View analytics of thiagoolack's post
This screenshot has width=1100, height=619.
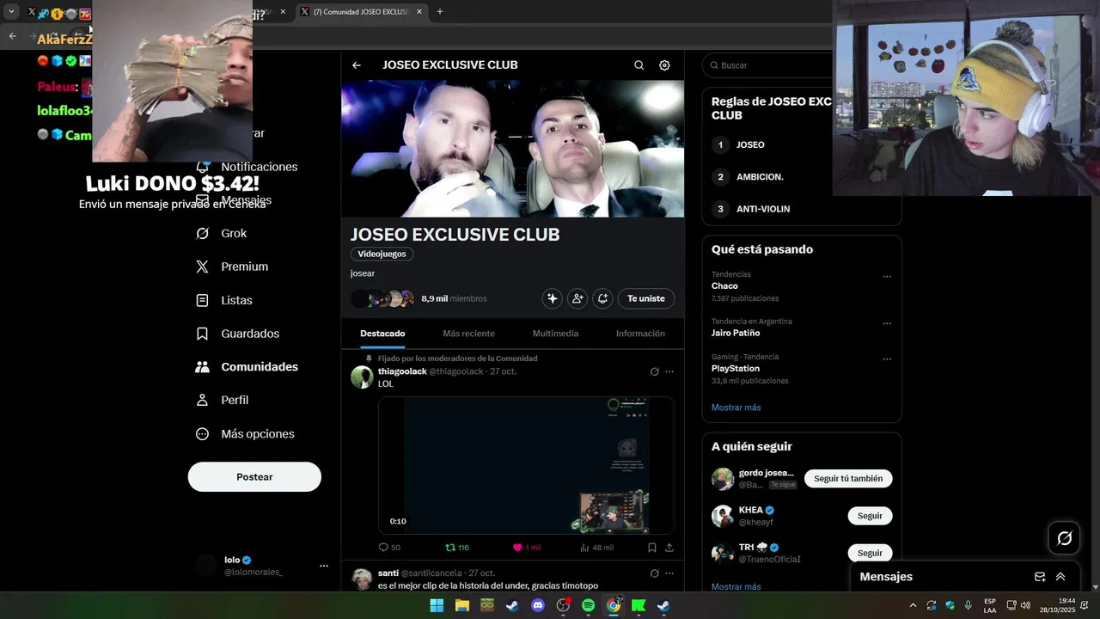coord(596,548)
